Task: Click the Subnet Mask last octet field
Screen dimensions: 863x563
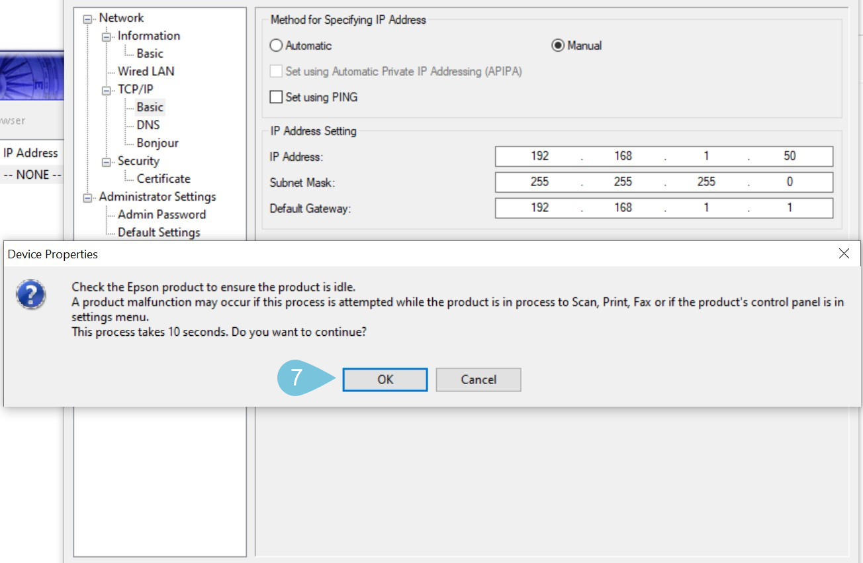Action: (789, 182)
